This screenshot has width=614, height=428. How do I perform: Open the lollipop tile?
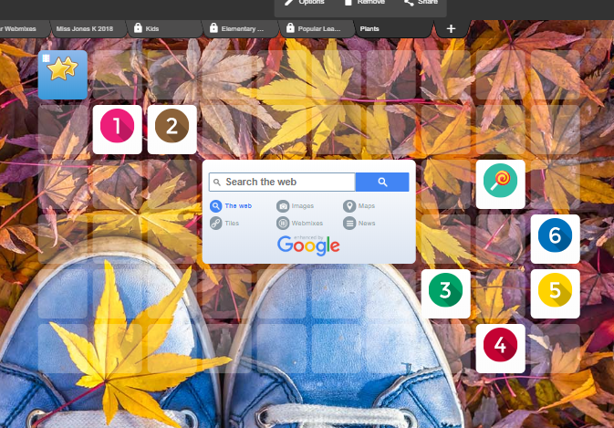coord(501,184)
